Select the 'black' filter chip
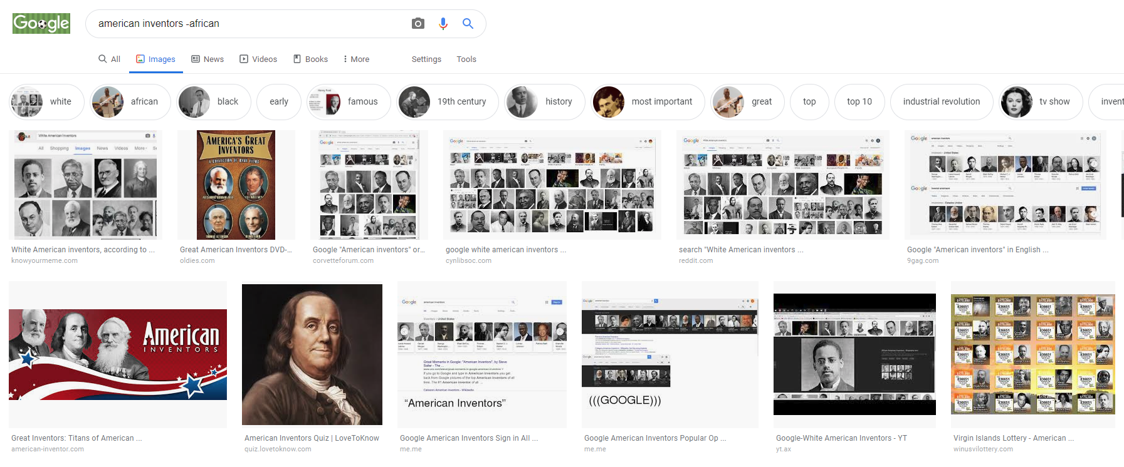Screen dimensions: 1124x467 214,101
